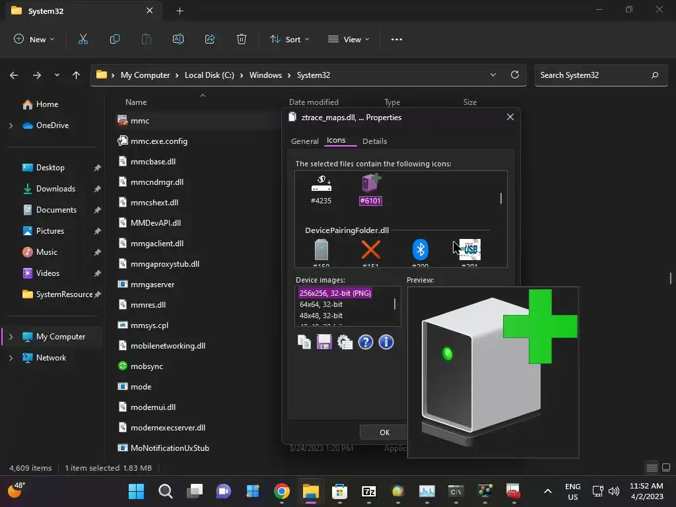
Task: Open Google Chrome from the taskbar
Action: point(281,491)
